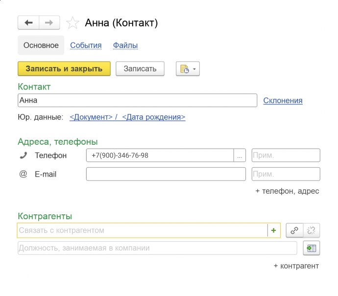The height and width of the screenshot is (296, 338).
Task: Create new counterparty with green plus
Action: [x=273, y=230]
